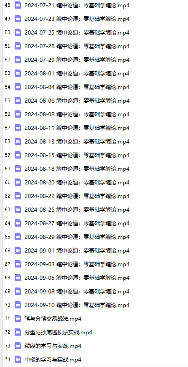The height and width of the screenshot is (367, 188).
Task: Click video icon for 2024-07-25 file
Action: 18,32
